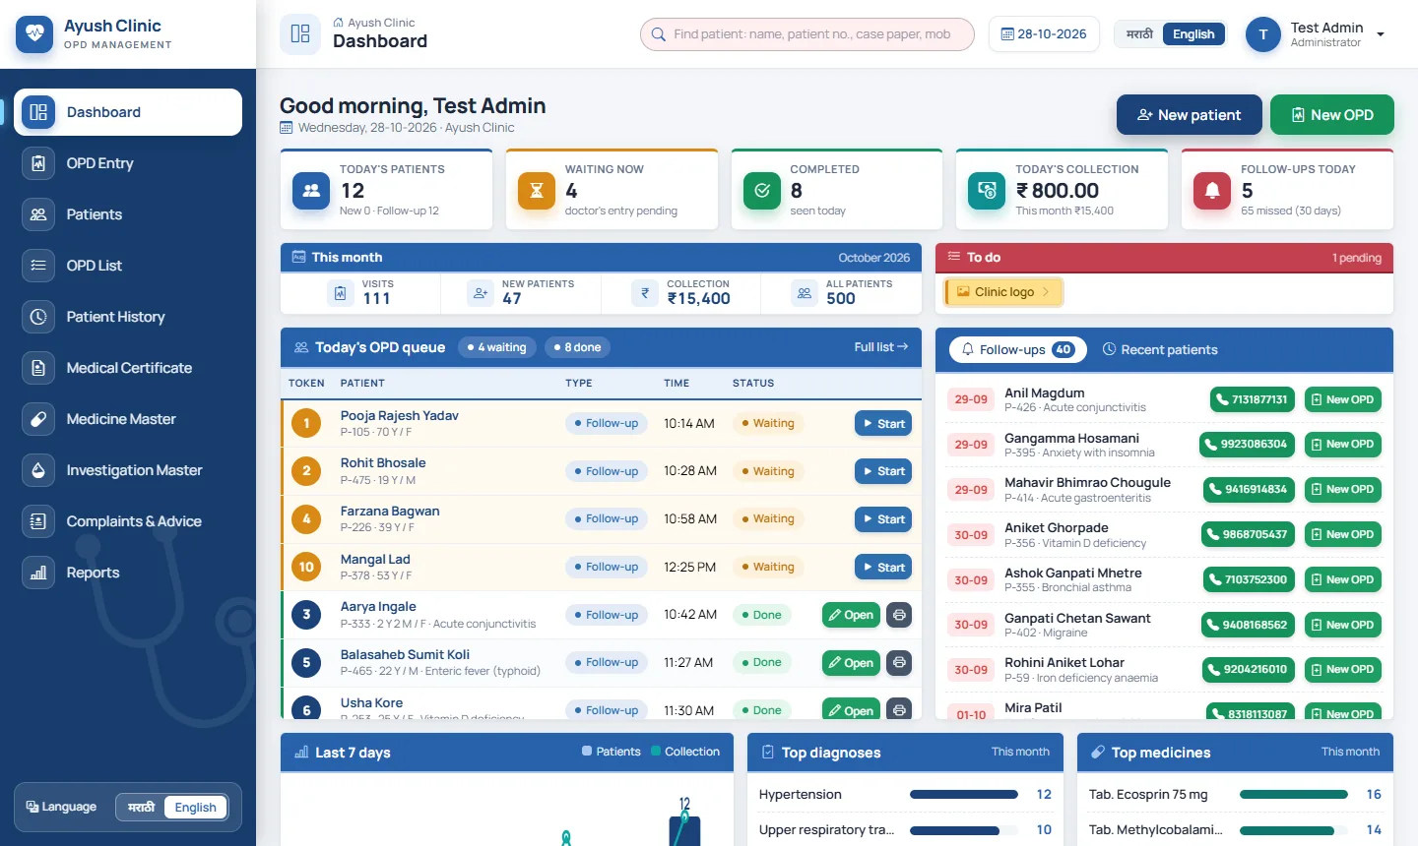This screenshot has height=846, width=1418.
Task: Toggle Patients series in Last 7 days chart
Action: (611, 752)
